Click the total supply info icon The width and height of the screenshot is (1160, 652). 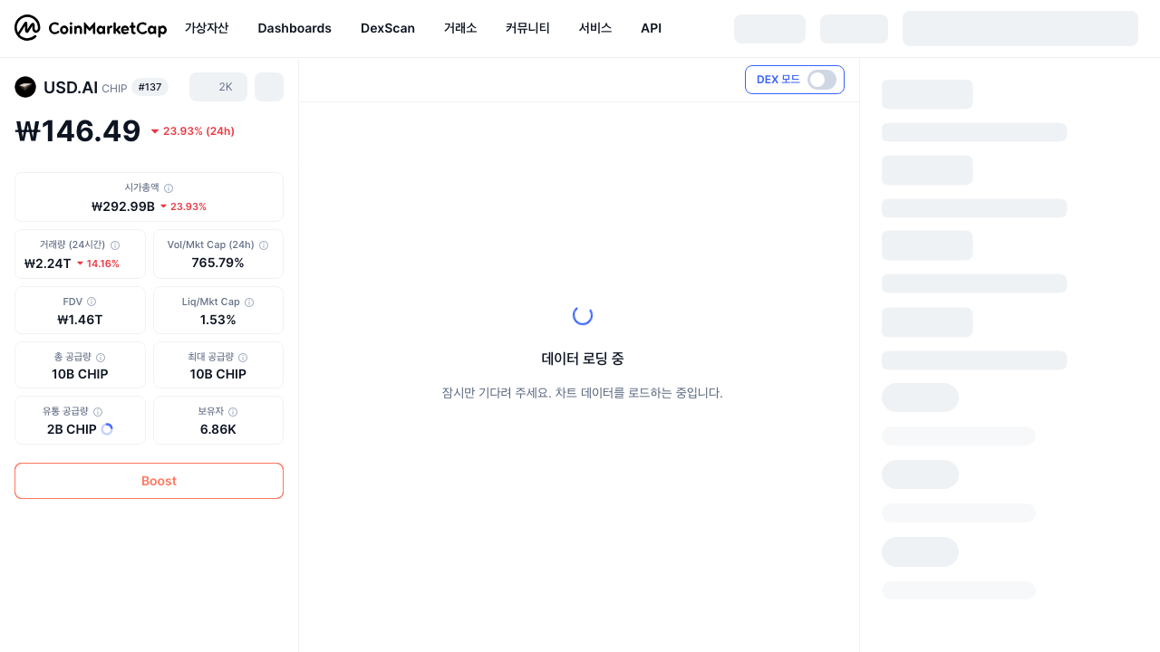[101, 358]
